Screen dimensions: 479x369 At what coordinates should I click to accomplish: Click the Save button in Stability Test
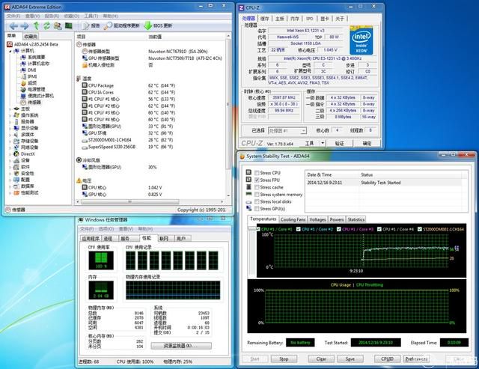pos(350,359)
